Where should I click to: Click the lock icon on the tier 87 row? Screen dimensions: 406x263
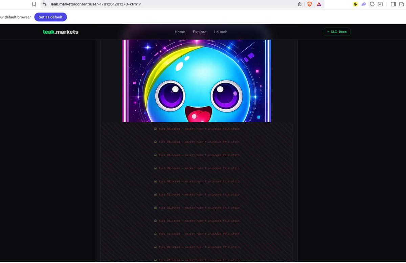click(156, 142)
